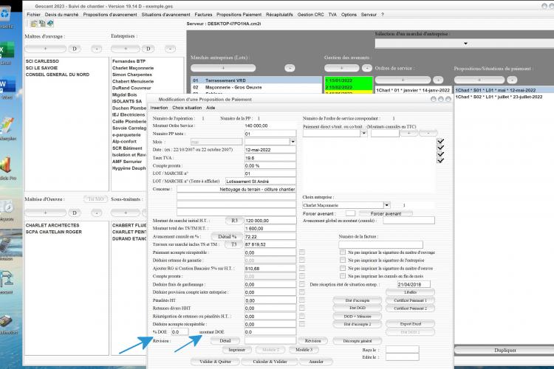Click the 'Modèle 3' button
The width and height of the screenshot is (554, 369).
point(304,350)
